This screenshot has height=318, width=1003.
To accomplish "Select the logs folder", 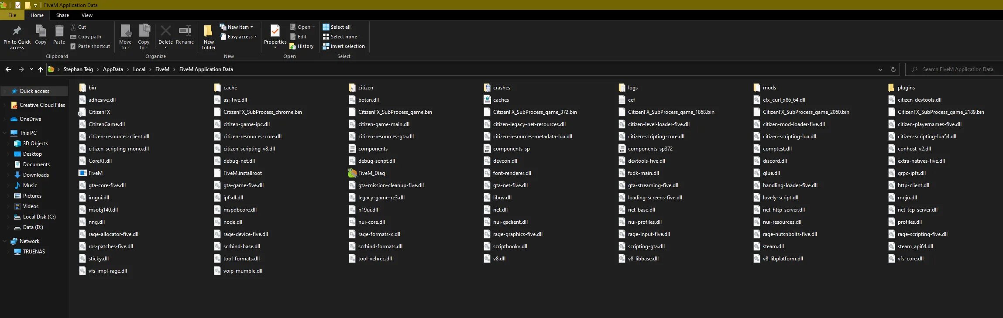I will tap(628, 88).
